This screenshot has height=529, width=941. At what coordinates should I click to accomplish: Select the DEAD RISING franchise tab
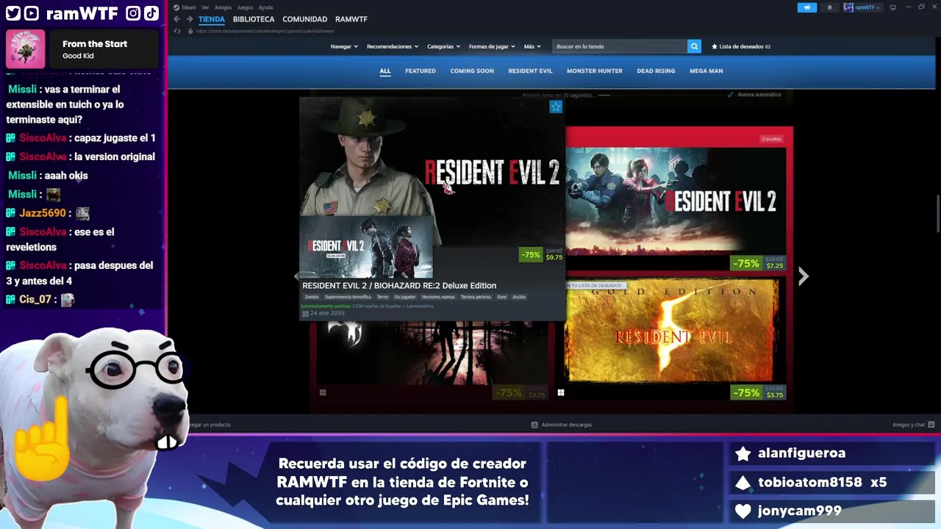[x=656, y=71]
